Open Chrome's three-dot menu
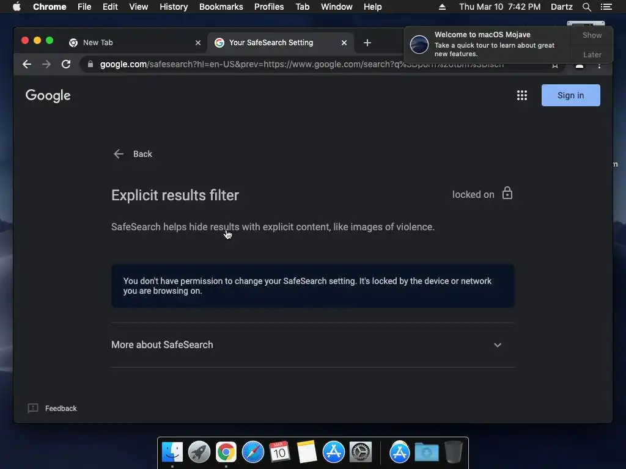The height and width of the screenshot is (469, 626). click(599, 65)
